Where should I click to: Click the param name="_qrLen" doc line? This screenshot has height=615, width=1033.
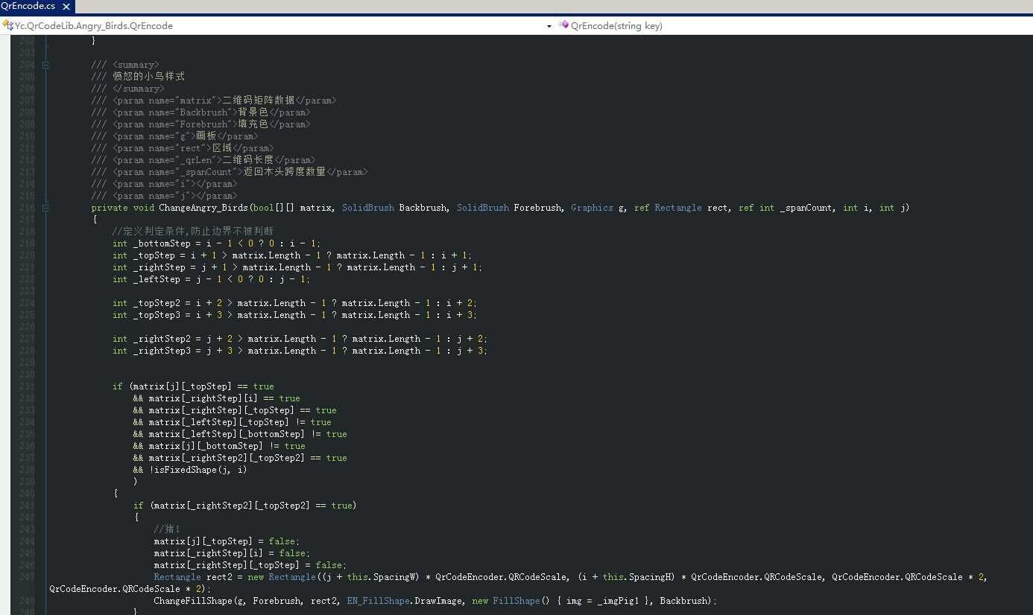point(203,160)
